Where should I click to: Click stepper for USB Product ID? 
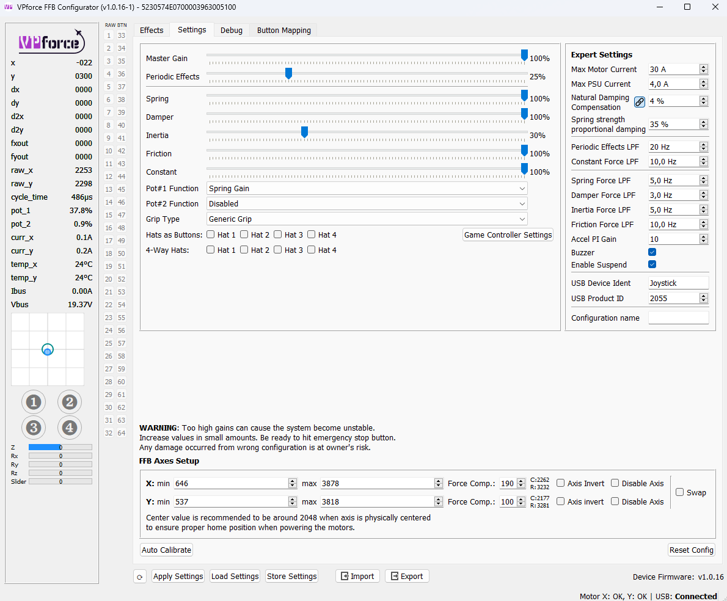click(704, 299)
